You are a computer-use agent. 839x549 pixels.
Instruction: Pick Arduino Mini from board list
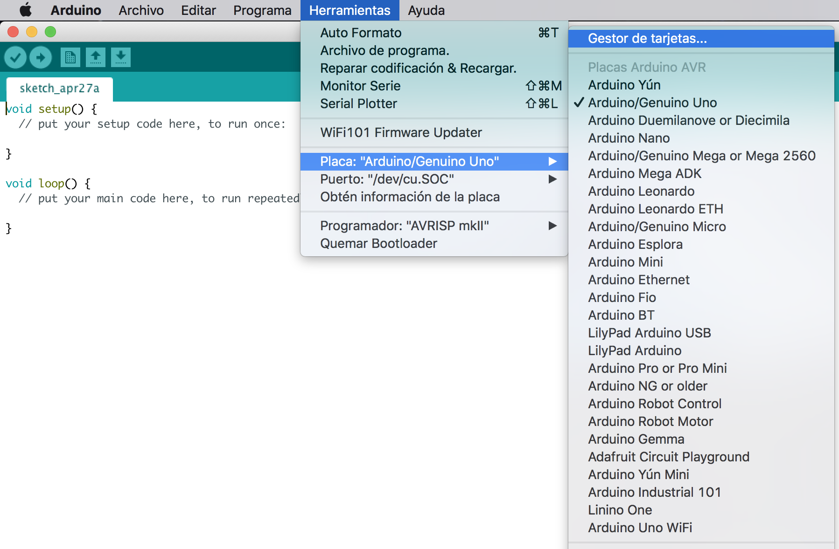tap(701, 262)
